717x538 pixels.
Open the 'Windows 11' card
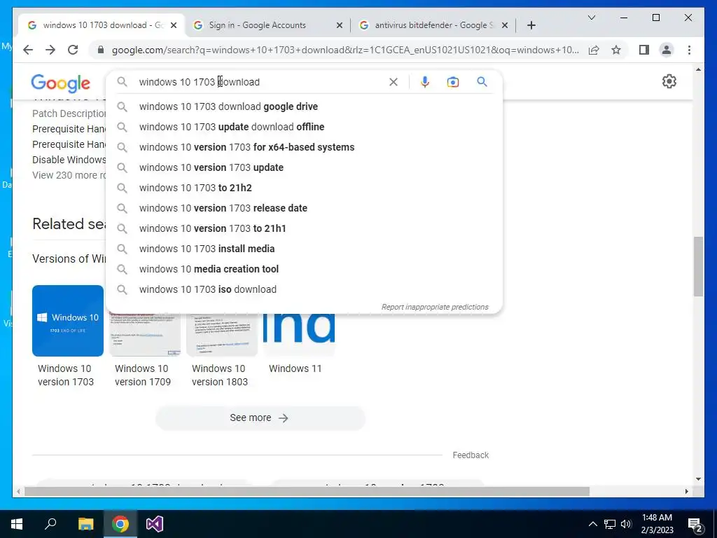tap(298, 344)
